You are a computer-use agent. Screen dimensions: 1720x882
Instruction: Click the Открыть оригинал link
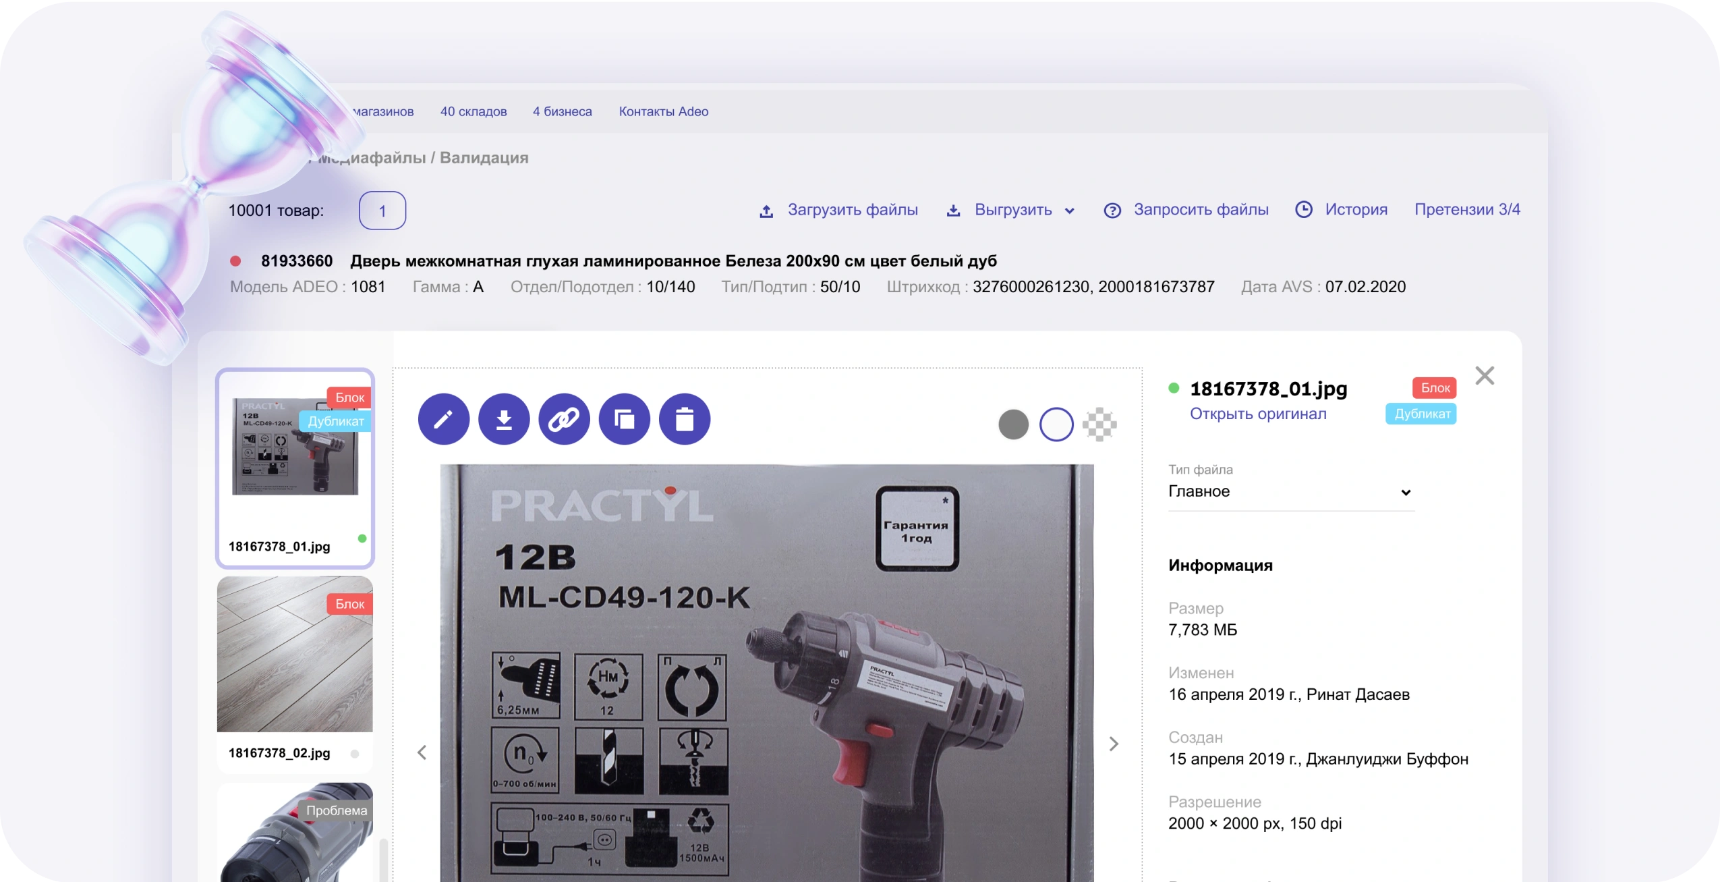pos(1257,414)
